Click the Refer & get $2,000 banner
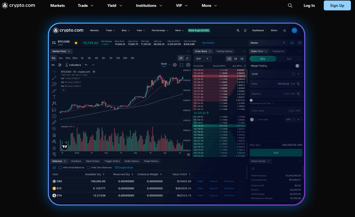 (199, 30)
